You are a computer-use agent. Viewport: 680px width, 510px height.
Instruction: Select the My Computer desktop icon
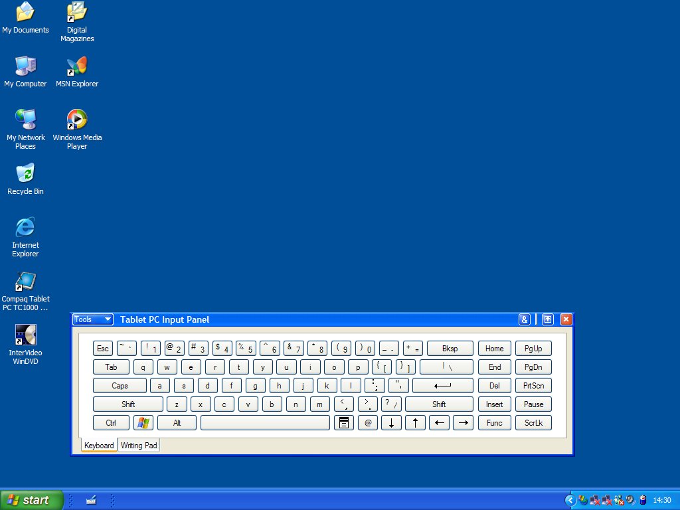[x=25, y=72]
